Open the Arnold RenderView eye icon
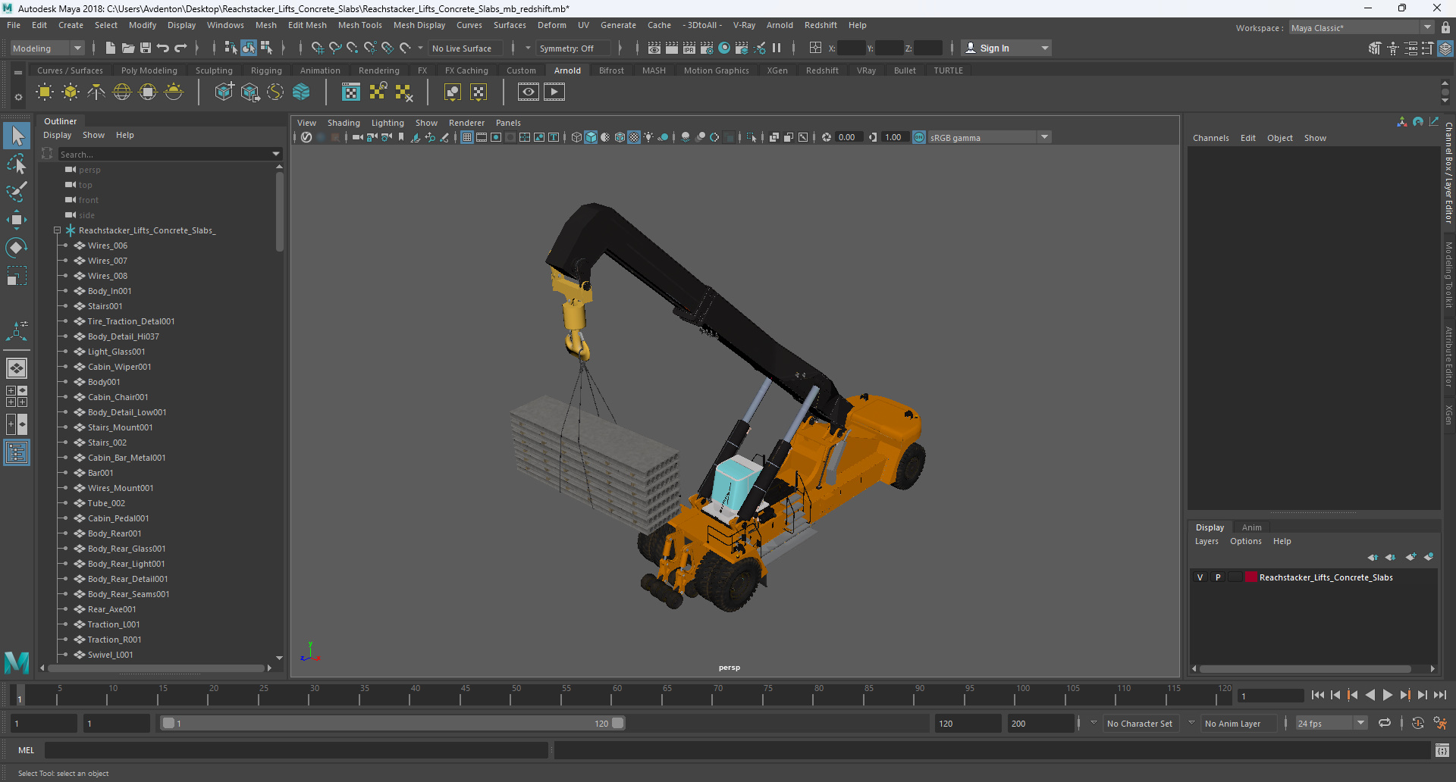This screenshot has height=782, width=1456. click(529, 92)
